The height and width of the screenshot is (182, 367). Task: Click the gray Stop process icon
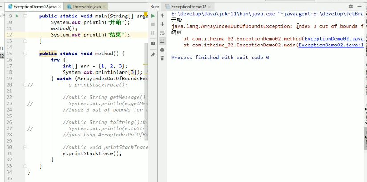pyautogui.click(x=153, y=25)
